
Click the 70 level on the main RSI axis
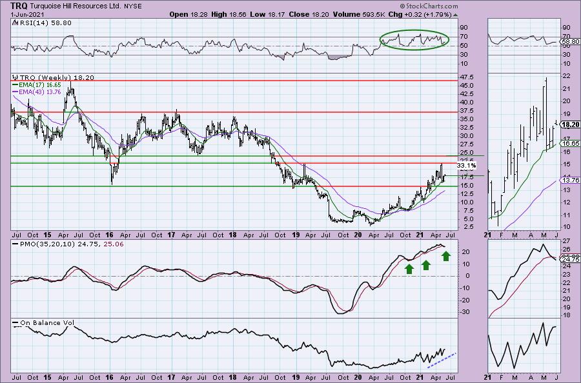464,36
